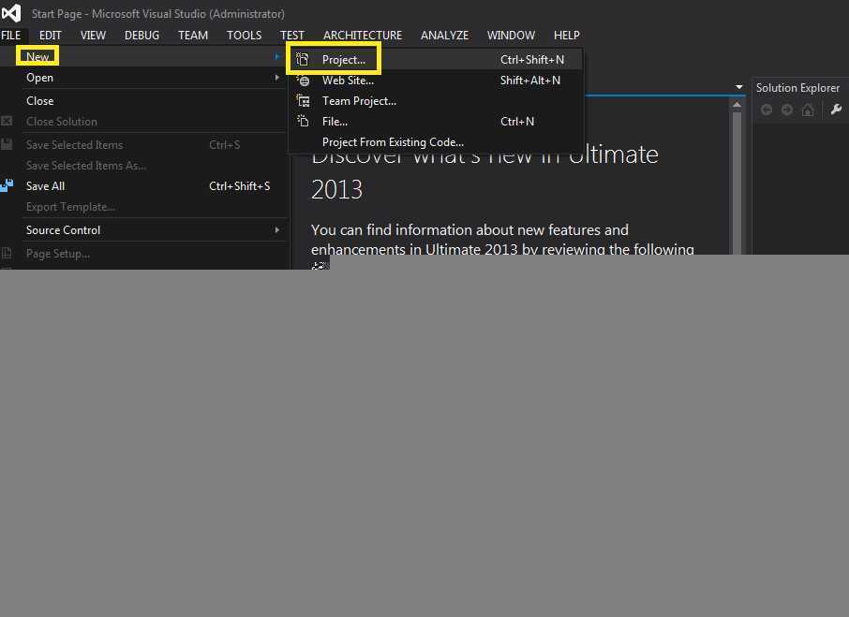Click the Visual Studio logo icon
The image size is (849, 617).
click(11, 13)
